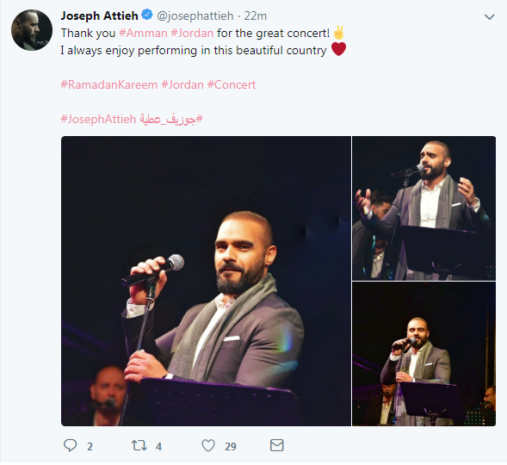Open the #RamadanKareem hashtag

pos(109,84)
